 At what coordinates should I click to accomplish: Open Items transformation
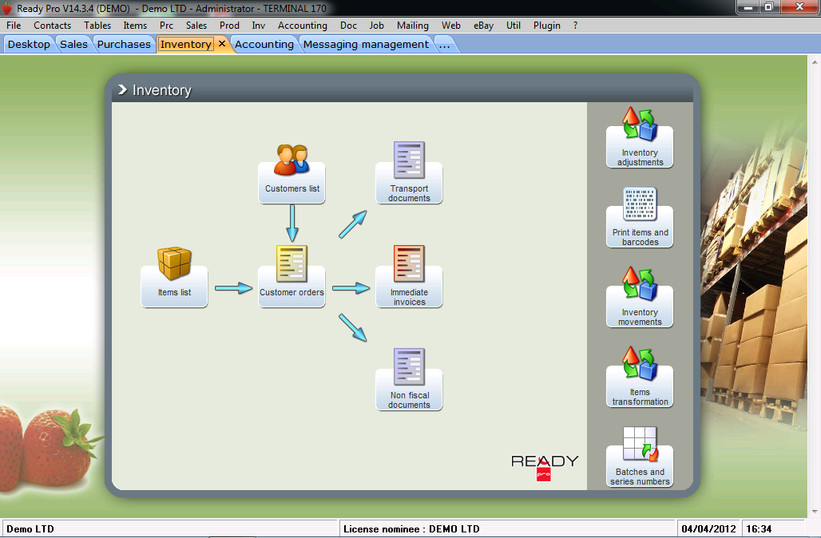coord(640,377)
